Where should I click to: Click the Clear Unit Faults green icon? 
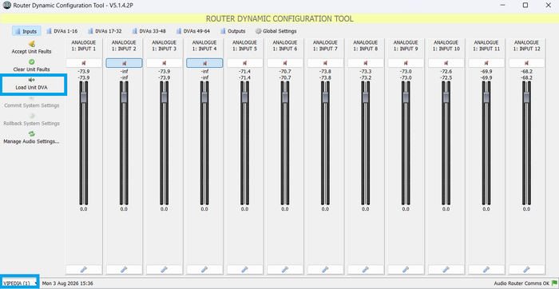click(x=31, y=62)
